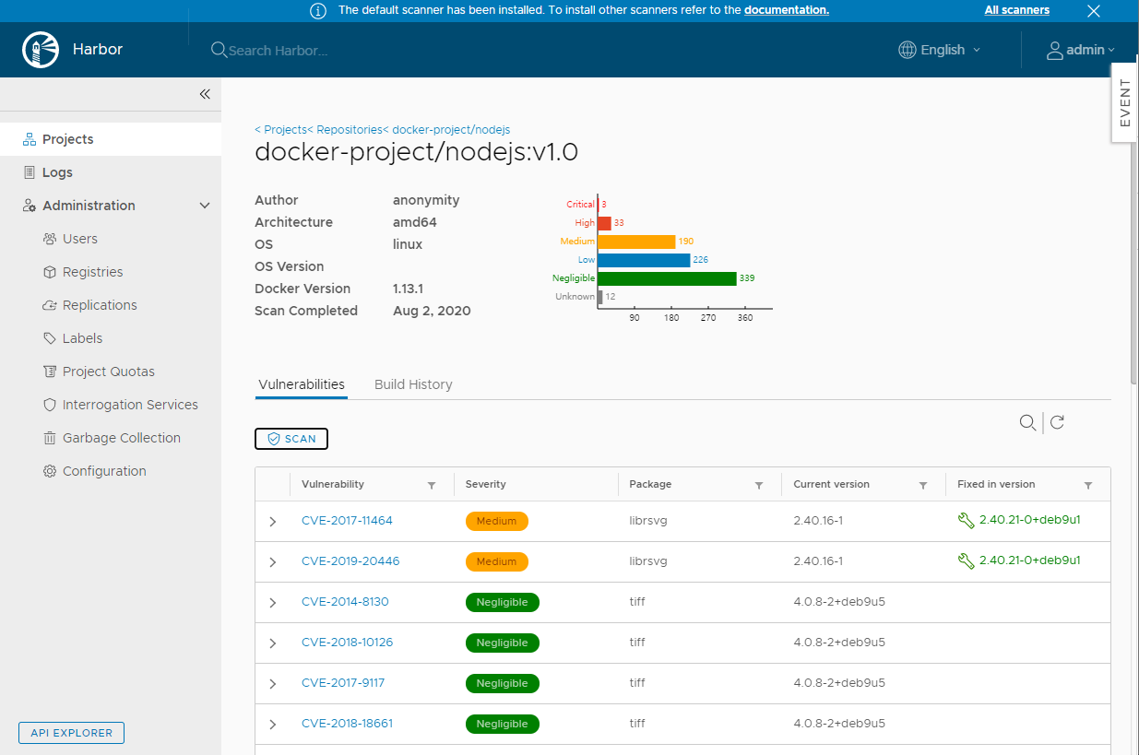Open the admin account dropdown
This screenshot has width=1139, height=755.
[x=1081, y=50]
